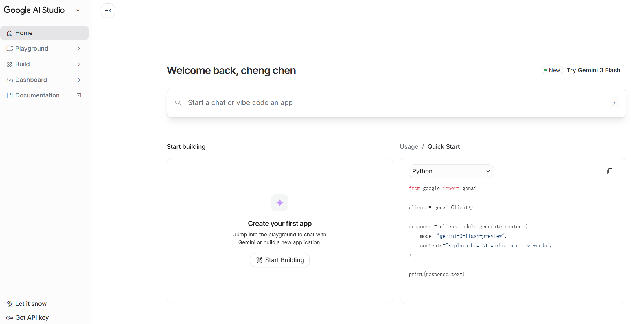Screen dimensions: 631x324
Task: Open Documentation external link arrow
Action: [x=79, y=95]
